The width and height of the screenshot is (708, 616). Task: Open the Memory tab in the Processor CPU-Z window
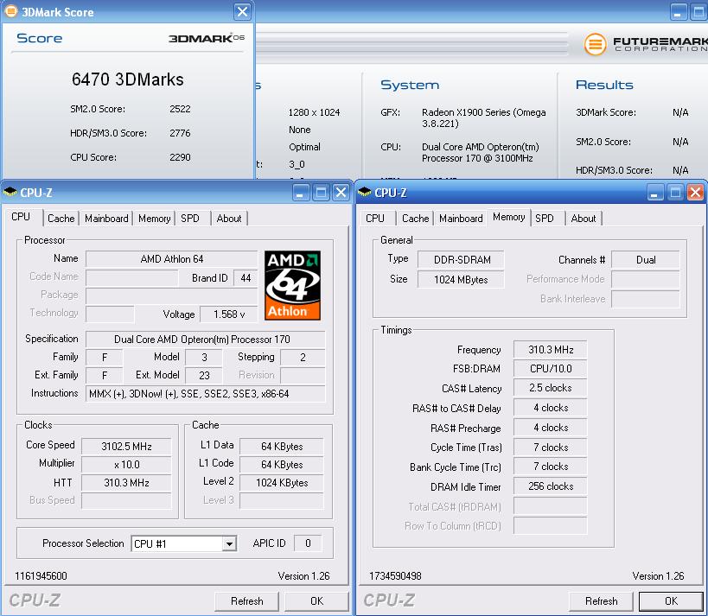click(x=155, y=219)
